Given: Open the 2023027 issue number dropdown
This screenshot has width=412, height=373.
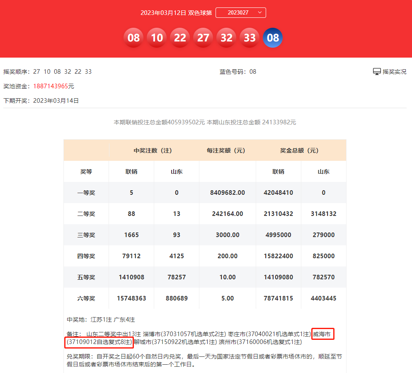Looking at the screenshot, I should 240,12.
